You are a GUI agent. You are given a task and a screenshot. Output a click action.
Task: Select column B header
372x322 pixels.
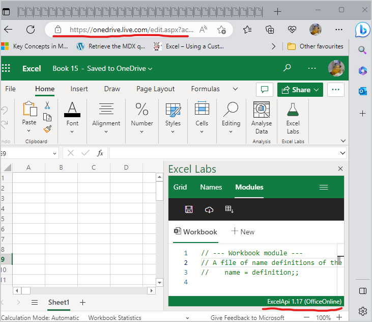[61, 168]
